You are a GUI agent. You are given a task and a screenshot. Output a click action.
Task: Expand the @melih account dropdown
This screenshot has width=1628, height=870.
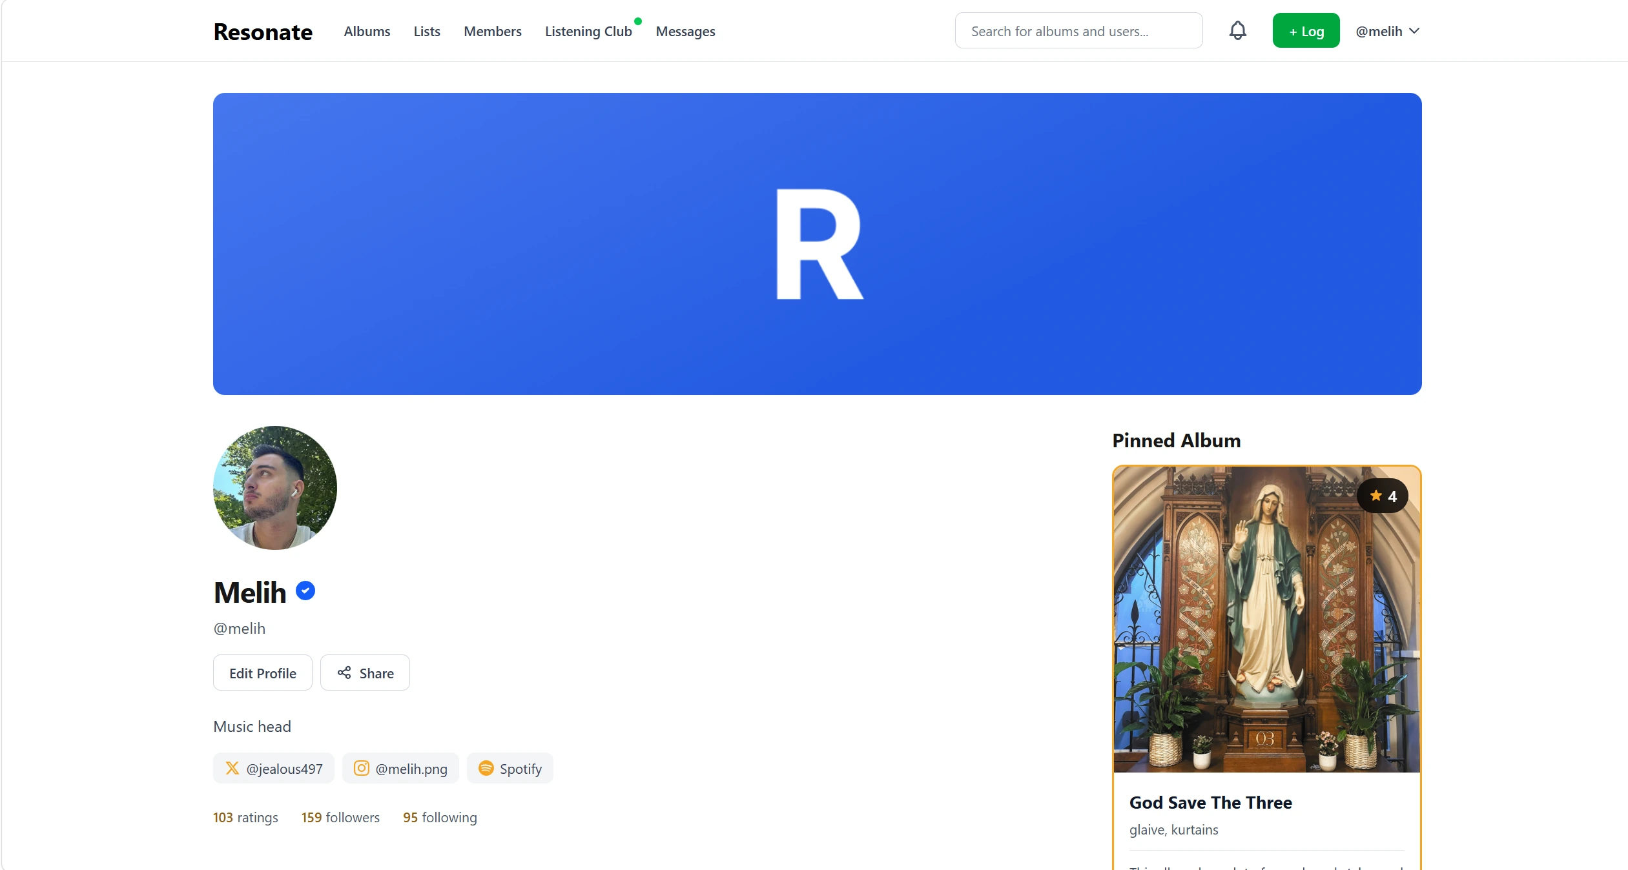tap(1387, 31)
